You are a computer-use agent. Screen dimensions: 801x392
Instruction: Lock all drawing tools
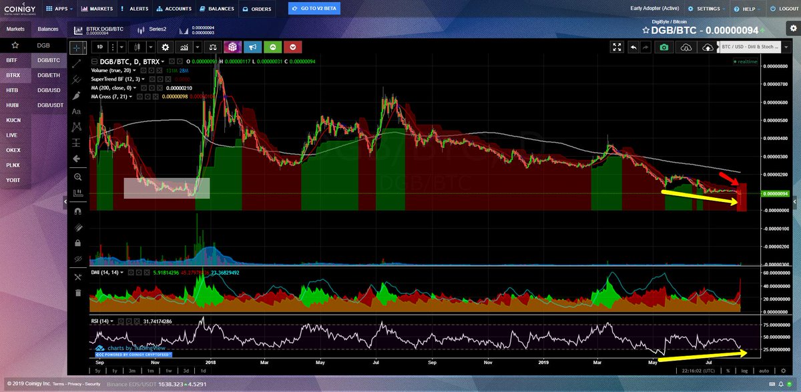pyautogui.click(x=77, y=243)
